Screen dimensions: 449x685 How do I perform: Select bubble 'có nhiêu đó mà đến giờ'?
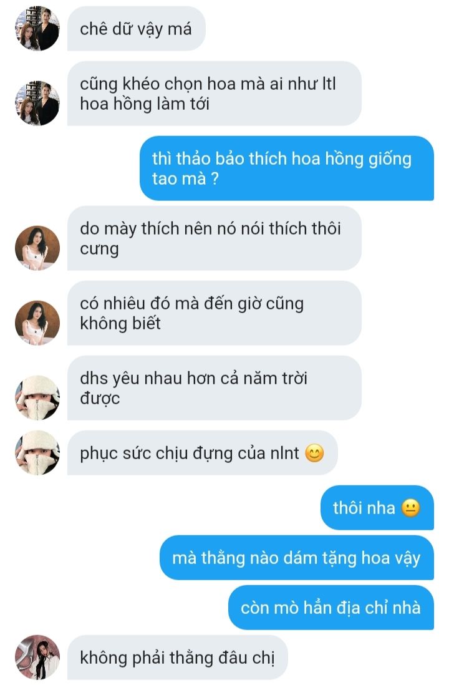point(215,313)
